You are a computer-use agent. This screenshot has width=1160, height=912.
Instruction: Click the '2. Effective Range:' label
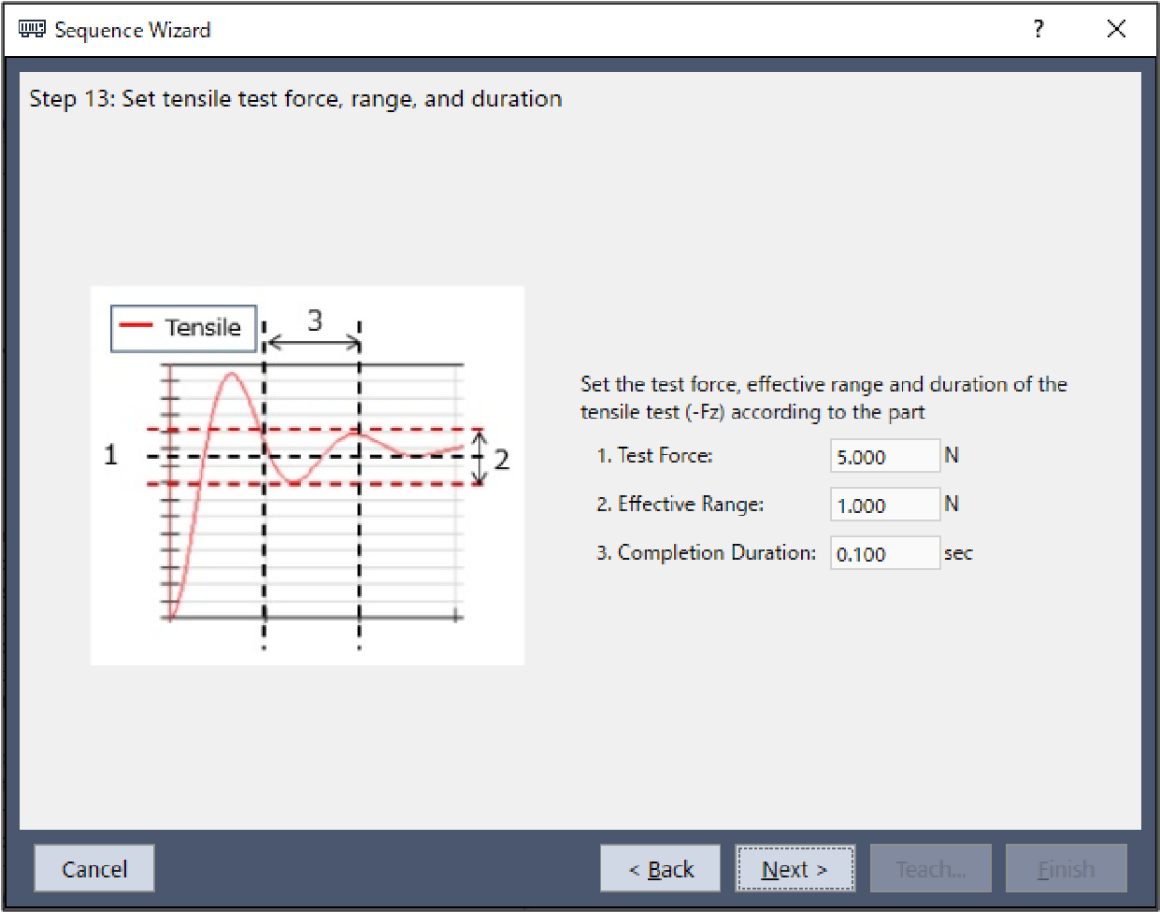(x=680, y=505)
